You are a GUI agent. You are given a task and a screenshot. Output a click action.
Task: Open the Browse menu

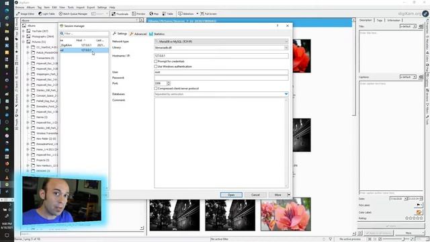click(x=19, y=7)
